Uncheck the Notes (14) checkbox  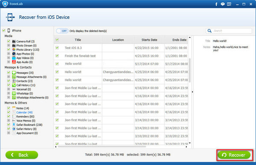pos(9,108)
